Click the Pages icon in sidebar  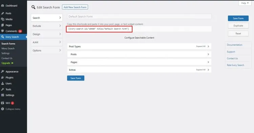2,25
